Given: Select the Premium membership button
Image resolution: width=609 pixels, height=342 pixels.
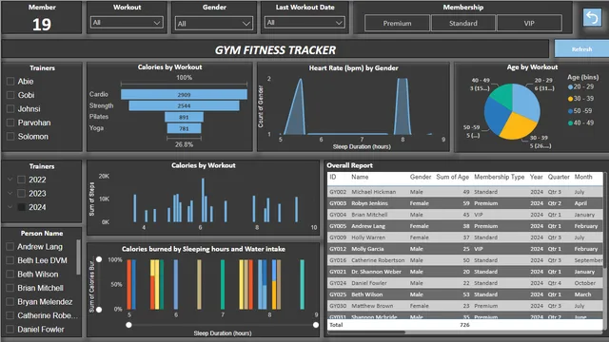Looking at the screenshot, I should point(397,23).
